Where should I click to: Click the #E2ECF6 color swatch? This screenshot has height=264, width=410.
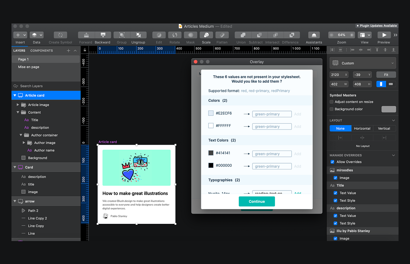click(x=211, y=114)
